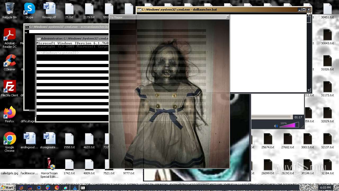Screen dimensions: 339x191
Task: Select the 27602.txt file icon
Action: tap(288, 141)
